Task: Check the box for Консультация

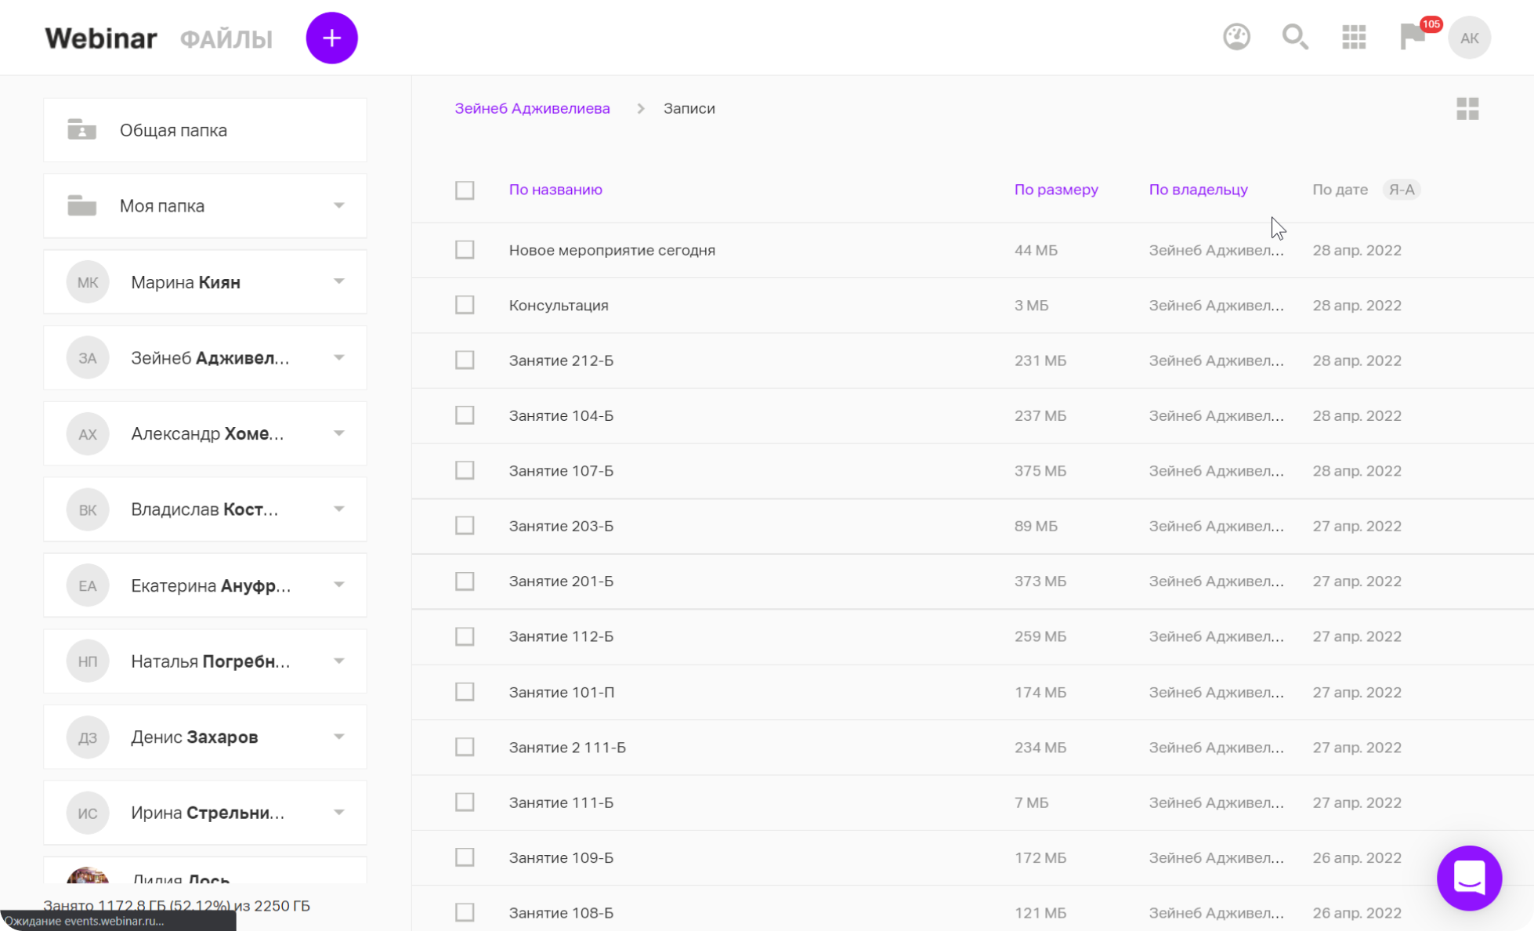Action: click(465, 305)
